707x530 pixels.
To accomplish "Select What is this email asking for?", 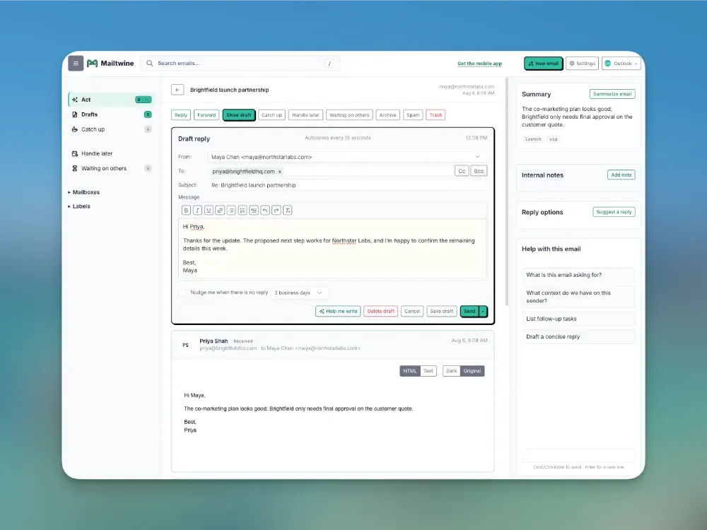I will pos(578,275).
